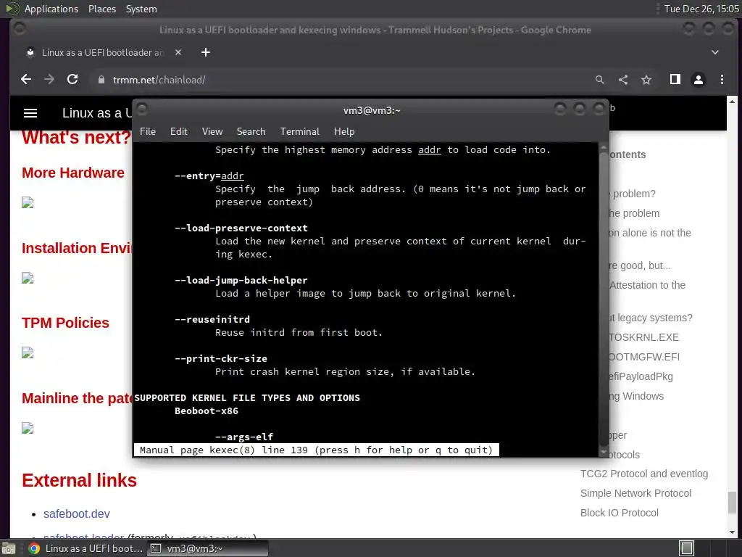Screen dimensions: 742x557
Task: Click workspace switcher icon in bottom panel
Action: [x=687, y=548]
